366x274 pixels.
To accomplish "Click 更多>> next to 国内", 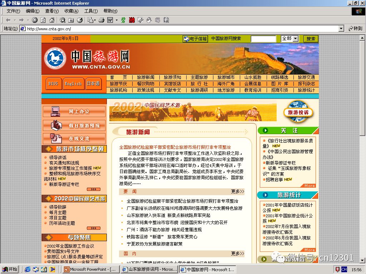I will 238,254.
